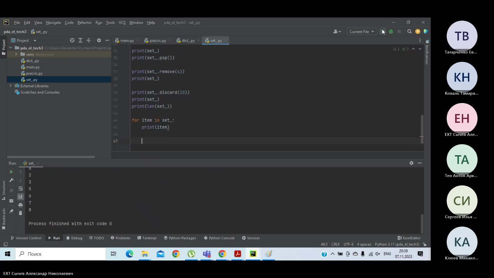The width and height of the screenshot is (494, 278).
Task: Expand all in Project panel
Action: (x=80, y=40)
